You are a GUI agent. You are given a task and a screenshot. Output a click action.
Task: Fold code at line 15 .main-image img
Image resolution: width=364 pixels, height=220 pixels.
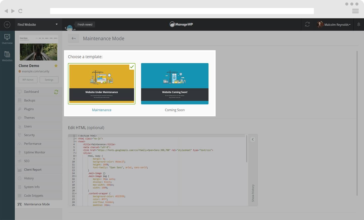[76, 176]
